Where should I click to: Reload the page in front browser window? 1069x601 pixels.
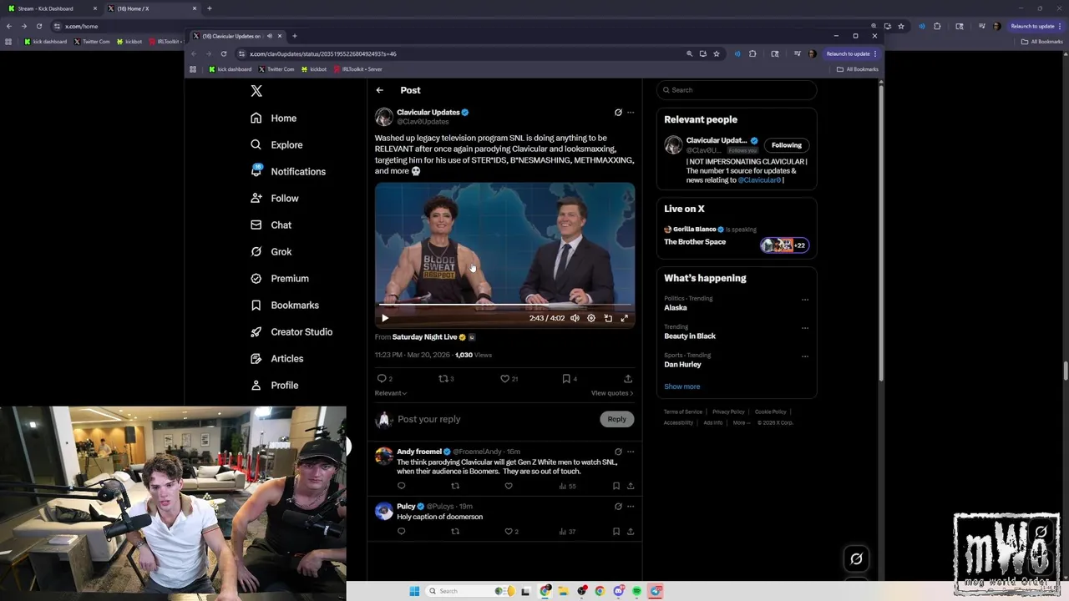[x=224, y=54]
